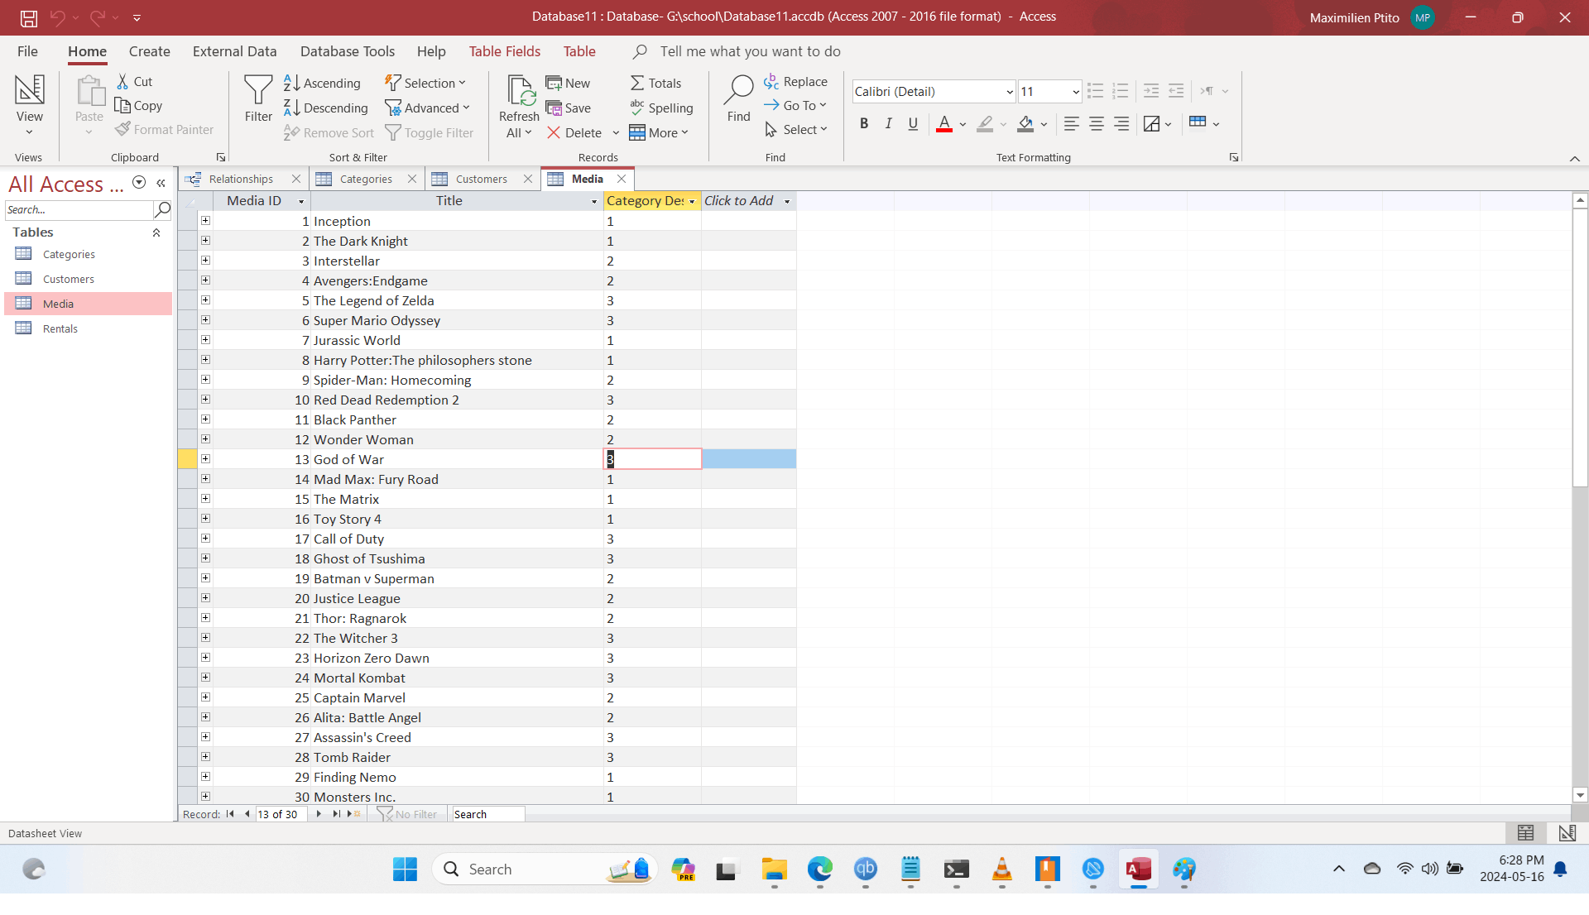Open font color red swatch
1589x915 pixels.
coord(944,123)
